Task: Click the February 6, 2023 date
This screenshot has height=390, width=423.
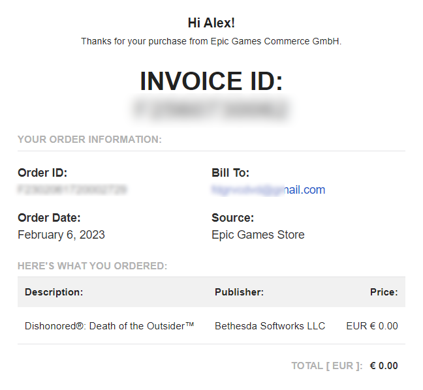Action: point(61,235)
